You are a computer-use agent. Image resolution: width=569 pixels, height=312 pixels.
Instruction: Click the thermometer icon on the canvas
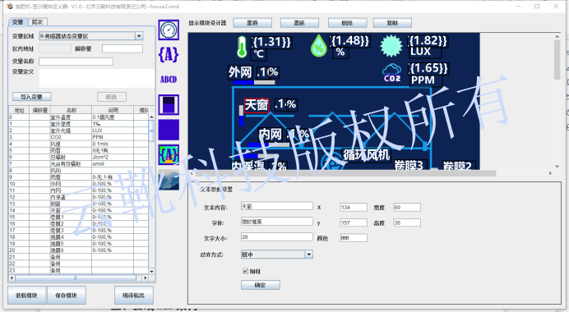tap(242, 47)
